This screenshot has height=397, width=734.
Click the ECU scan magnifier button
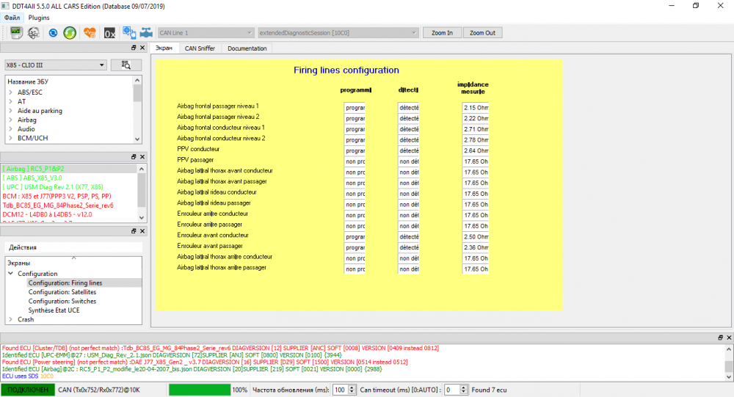[x=126, y=65]
